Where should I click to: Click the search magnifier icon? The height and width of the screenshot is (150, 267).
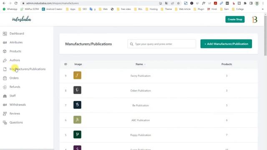[x=131, y=44]
